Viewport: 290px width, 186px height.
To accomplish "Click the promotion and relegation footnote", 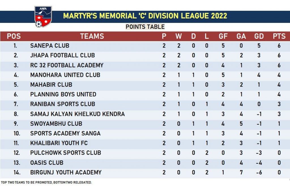I will point(46,182).
